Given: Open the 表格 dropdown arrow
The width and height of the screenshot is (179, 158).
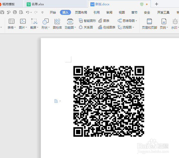Looking at the screenshot, I should [15, 27].
